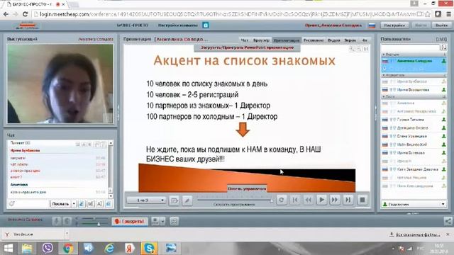Jump to the first slide button

tap(295, 200)
